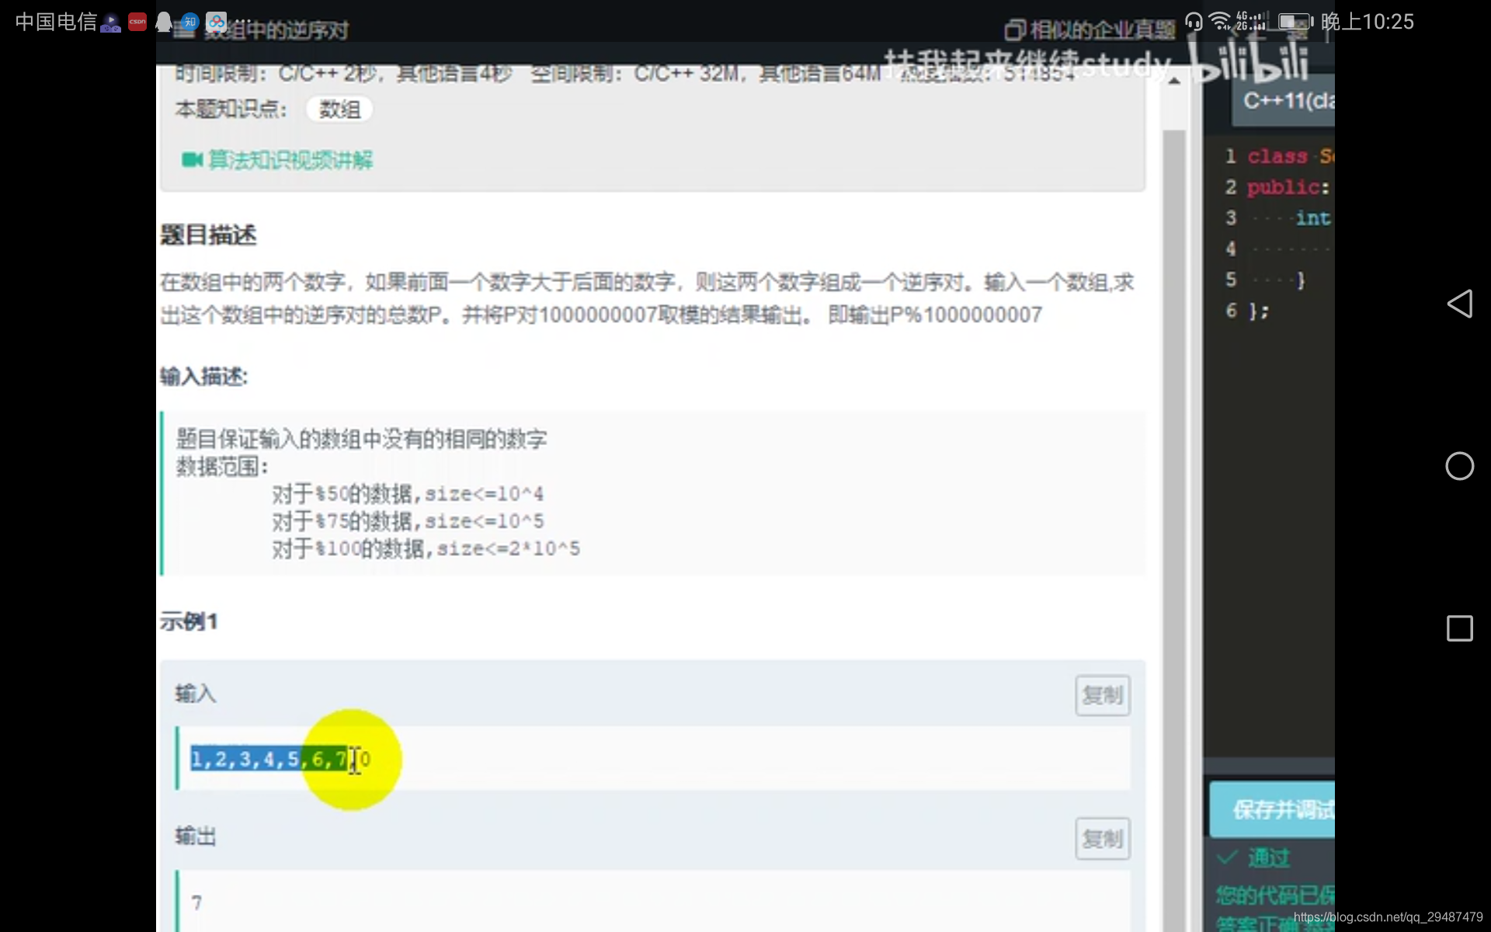1491x932 pixels.
Task: Open the C++11 language dropdown
Action: [1284, 101]
